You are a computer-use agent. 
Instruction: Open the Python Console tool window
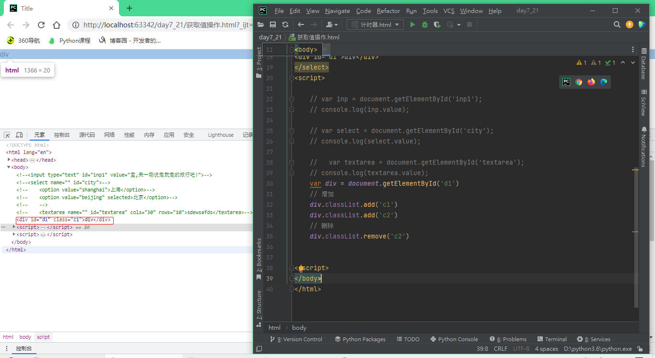click(454, 339)
